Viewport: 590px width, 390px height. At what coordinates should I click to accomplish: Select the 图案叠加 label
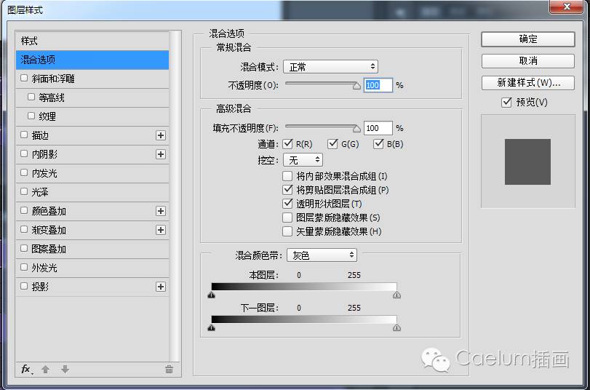click(x=49, y=249)
